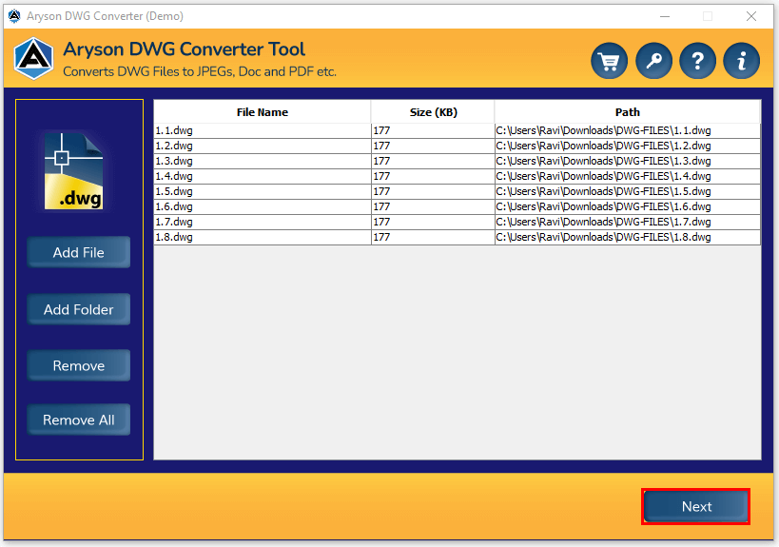Image resolution: width=779 pixels, height=547 pixels.
Task: Select the 1.1.dwg file row
Action: coord(458,130)
